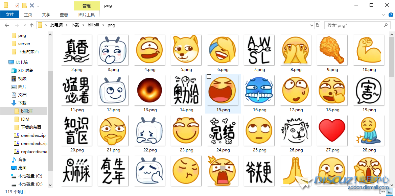The height and width of the screenshot is (196, 395).
Task: Click the fried chicken image 9.png
Action: tap(332, 50)
